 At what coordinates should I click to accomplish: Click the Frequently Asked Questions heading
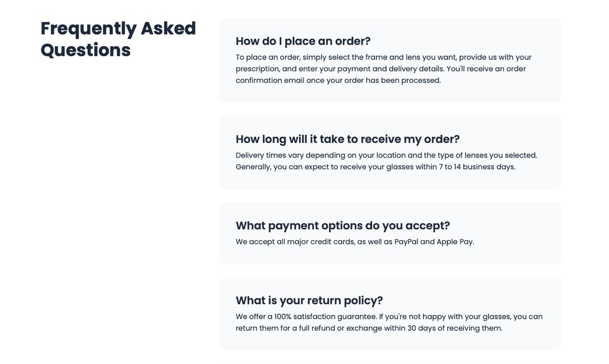click(x=118, y=39)
